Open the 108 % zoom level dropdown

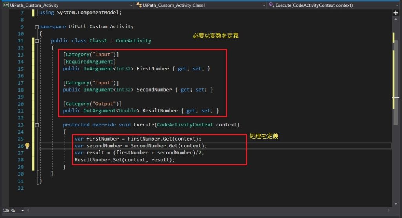13,210
